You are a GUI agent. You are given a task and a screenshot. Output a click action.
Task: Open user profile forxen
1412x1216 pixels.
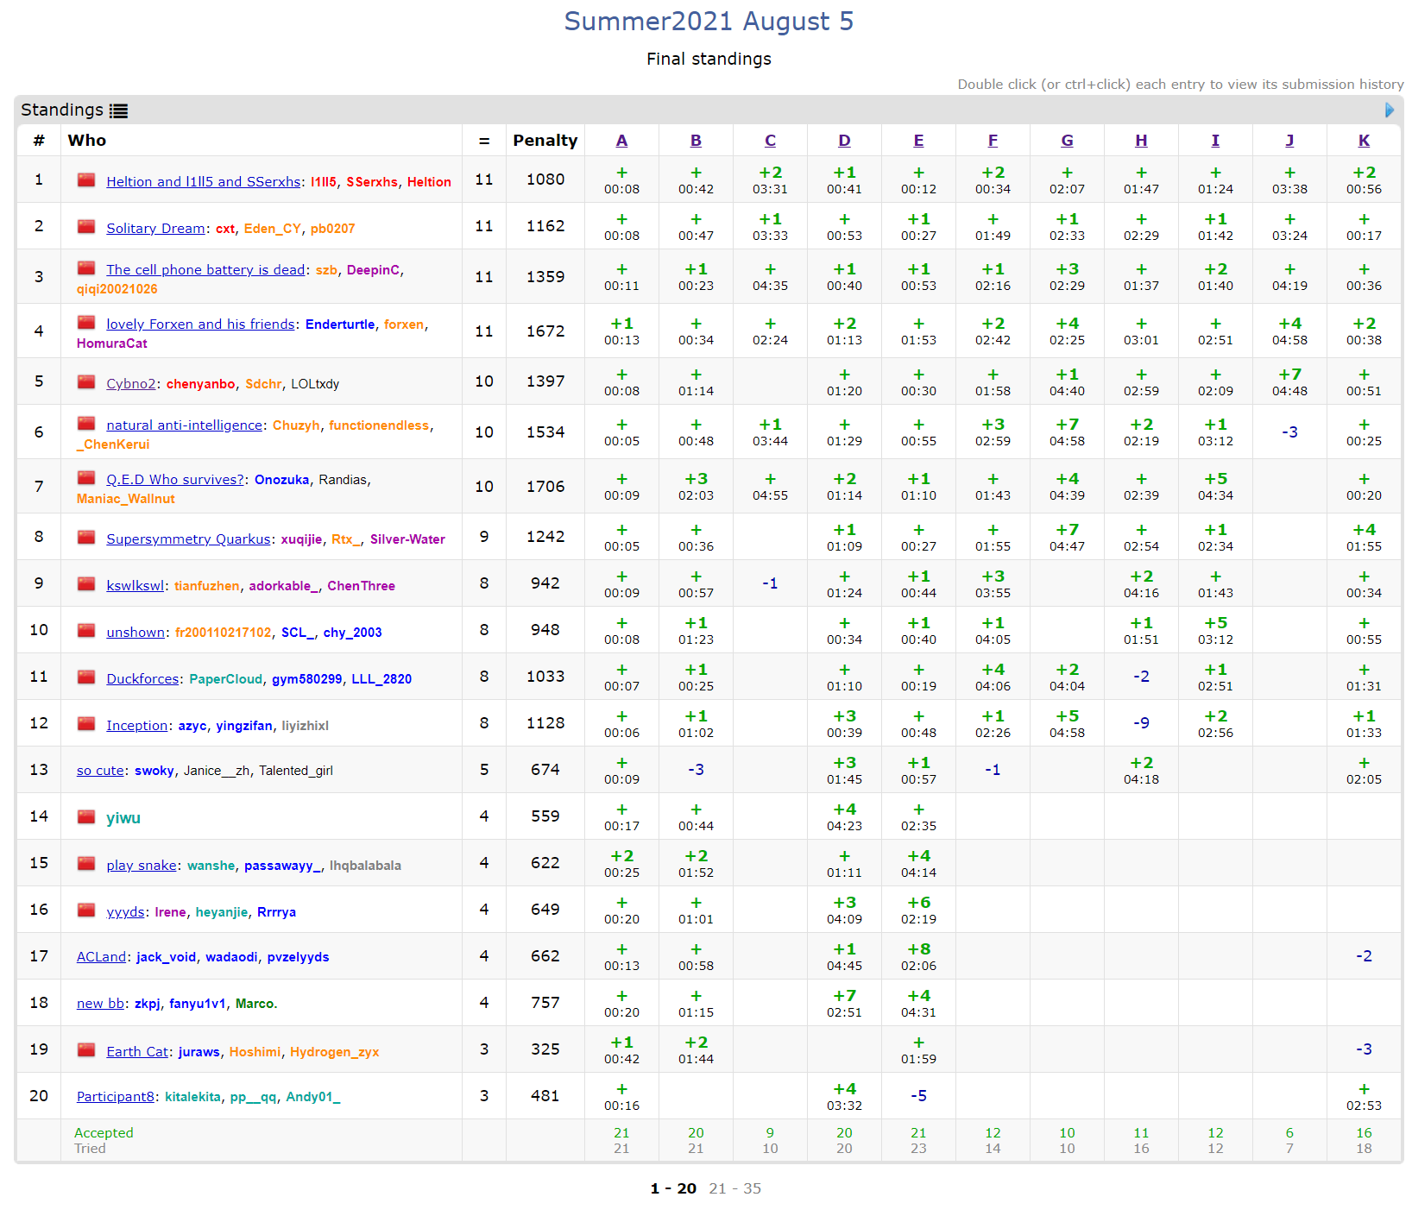click(403, 324)
